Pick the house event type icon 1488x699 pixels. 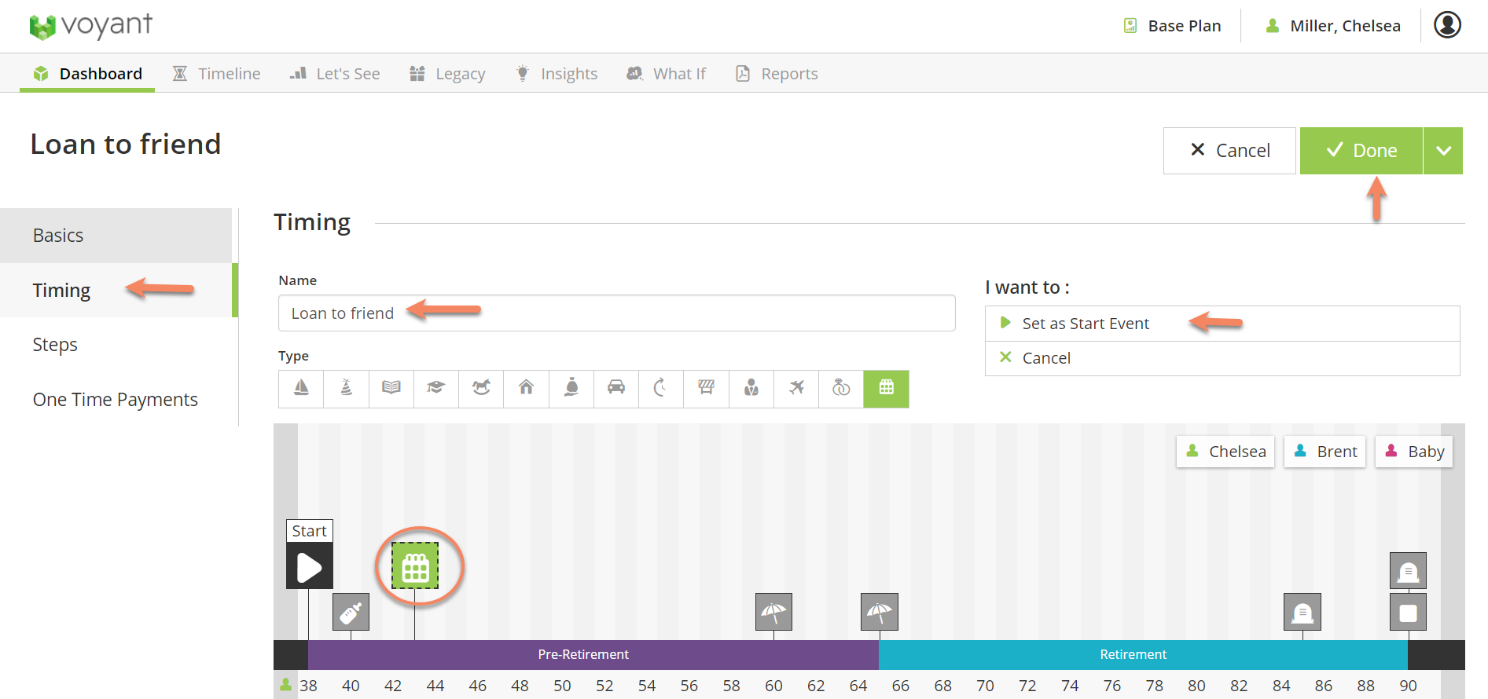[x=527, y=388]
